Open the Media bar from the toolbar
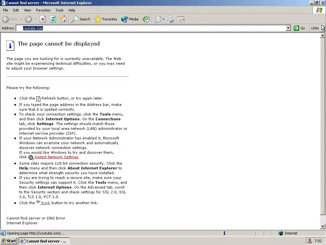 pos(130,19)
